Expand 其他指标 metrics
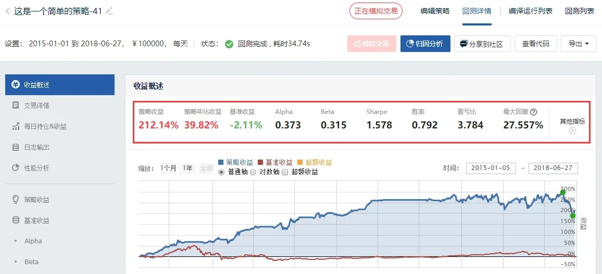The height and width of the screenshot is (274, 602). point(572,126)
